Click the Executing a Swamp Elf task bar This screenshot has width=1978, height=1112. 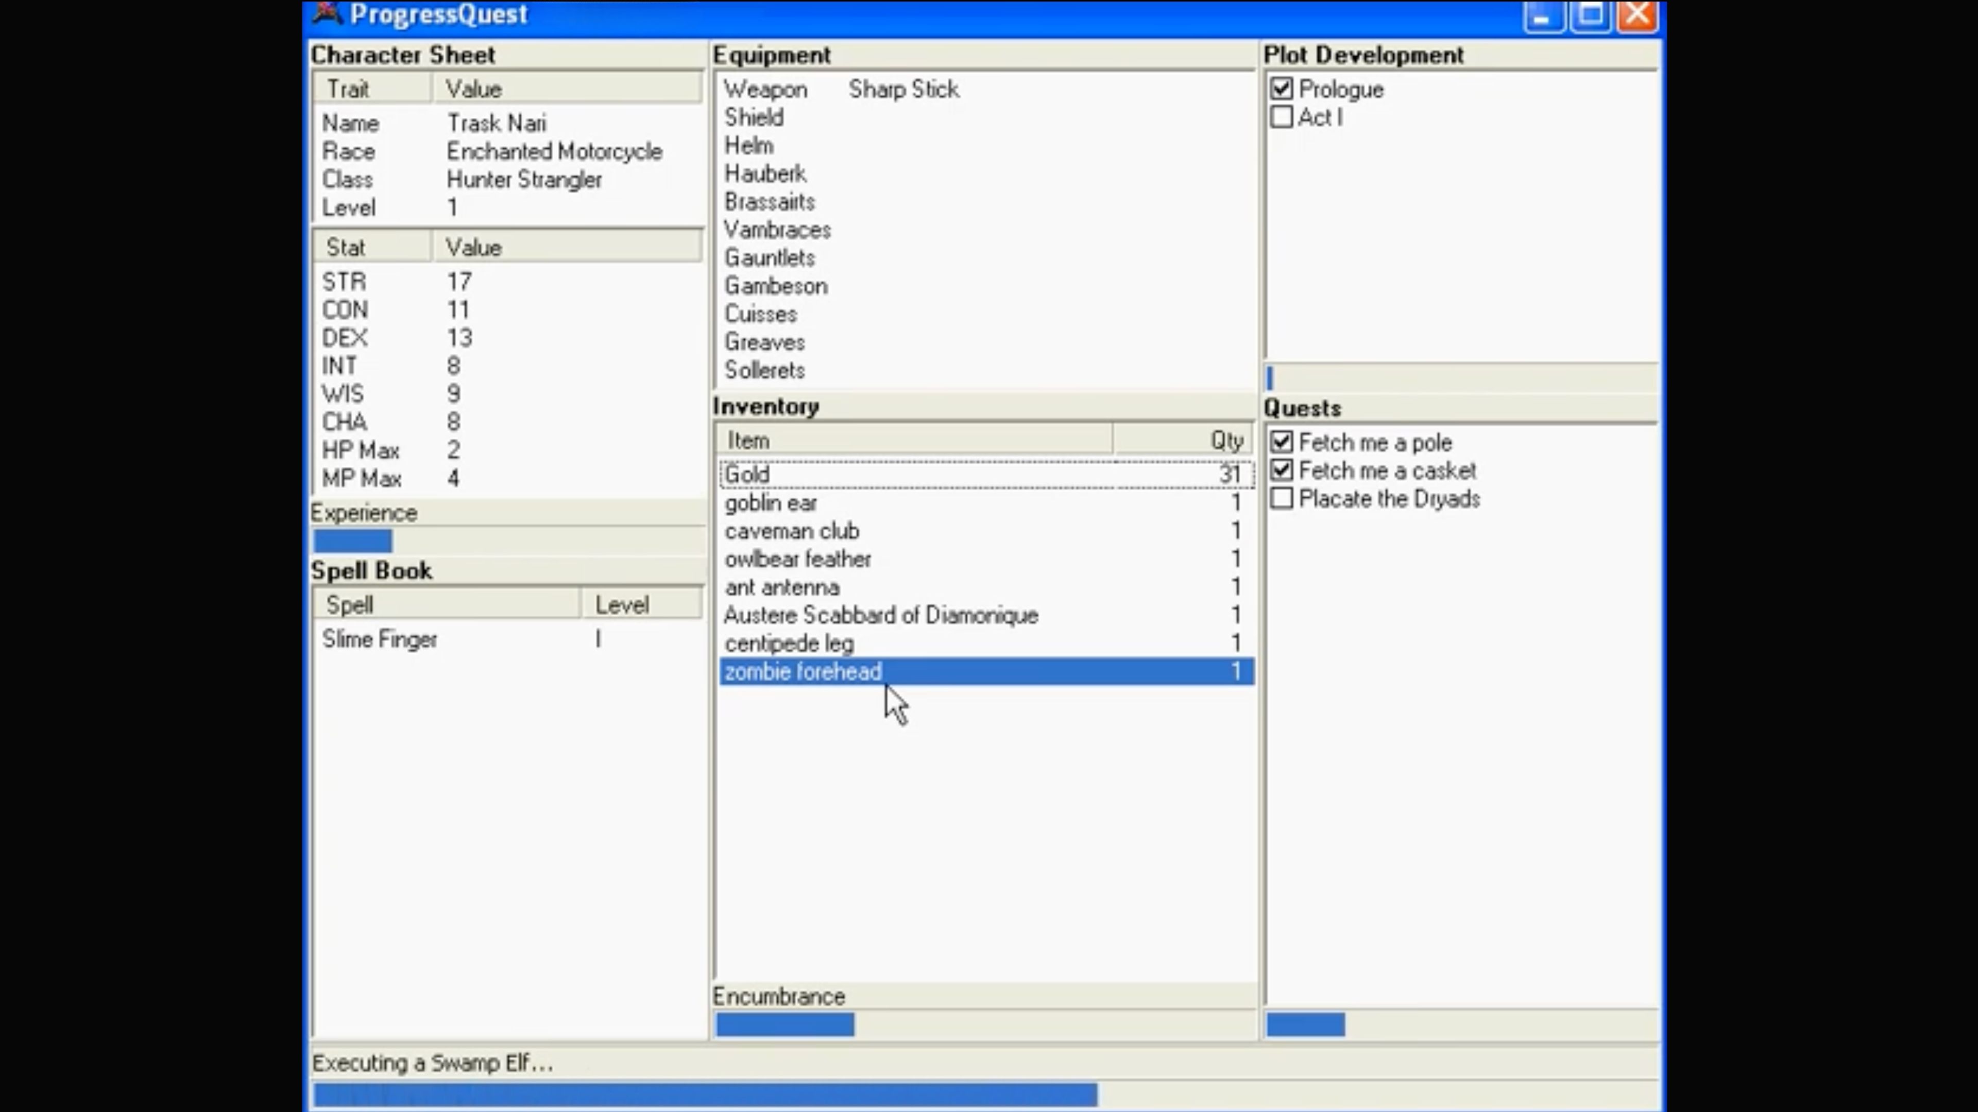pyautogui.click(x=985, y=1095)
